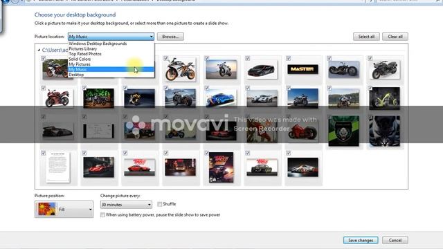443x249 pixels.
Task: Select the black chopper motorcycle thumbnail
Action: tap(344, 69)
